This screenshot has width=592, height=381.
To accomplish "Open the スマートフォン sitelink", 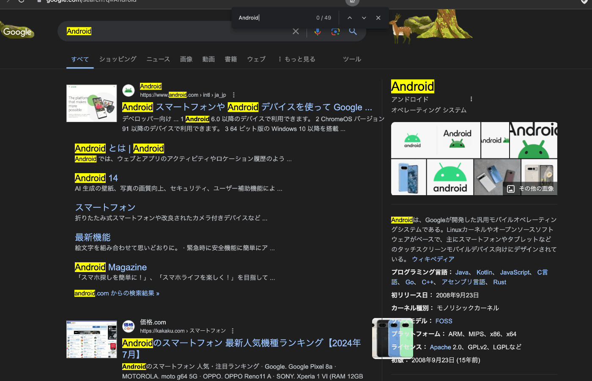I will pyautogui.click(x=105, y=207).
